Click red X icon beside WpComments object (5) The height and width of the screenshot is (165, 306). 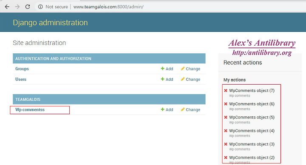coord(226,117)
